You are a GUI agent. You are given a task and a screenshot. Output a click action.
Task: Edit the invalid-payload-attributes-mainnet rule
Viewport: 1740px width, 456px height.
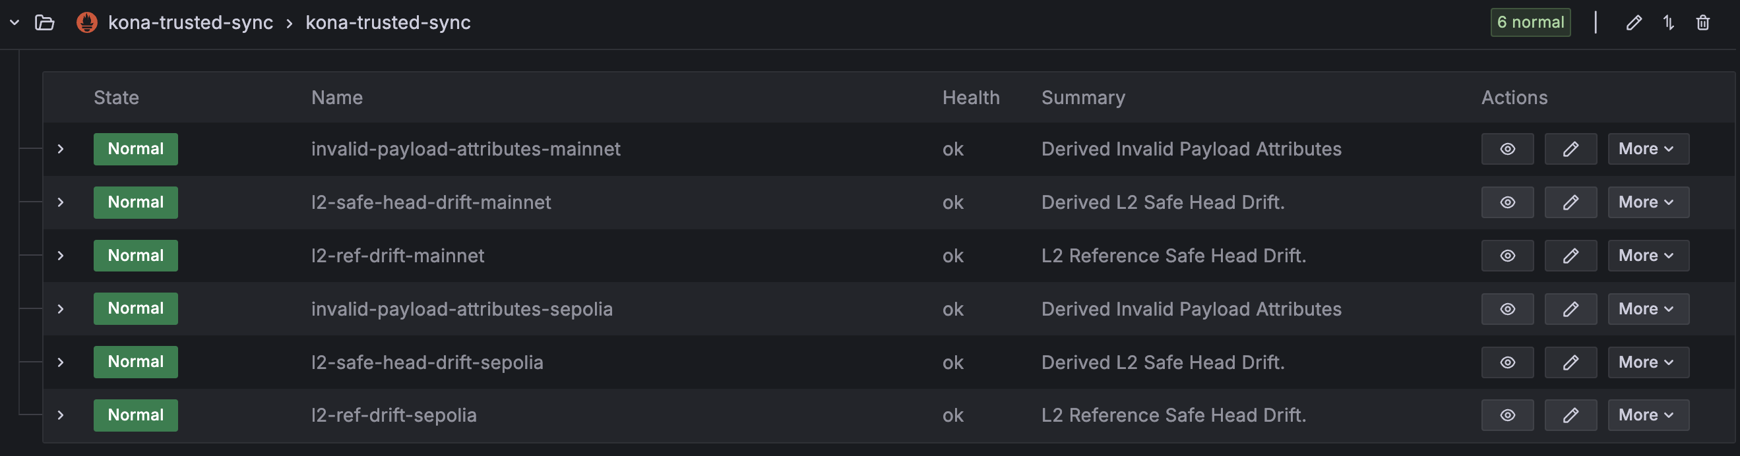click(x=1570, y=149)
